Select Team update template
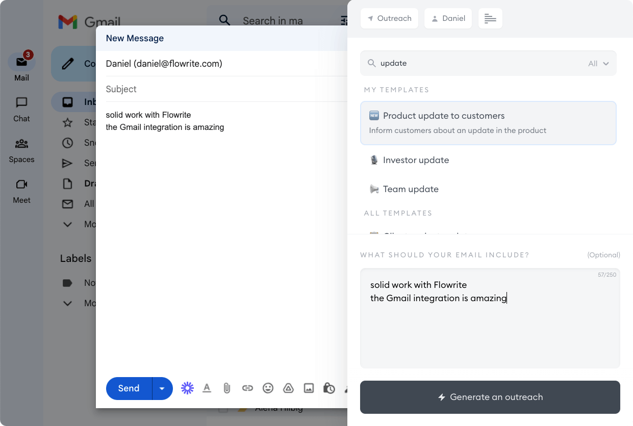The width and height of the screenshot is (633, 426). [488, 189]
